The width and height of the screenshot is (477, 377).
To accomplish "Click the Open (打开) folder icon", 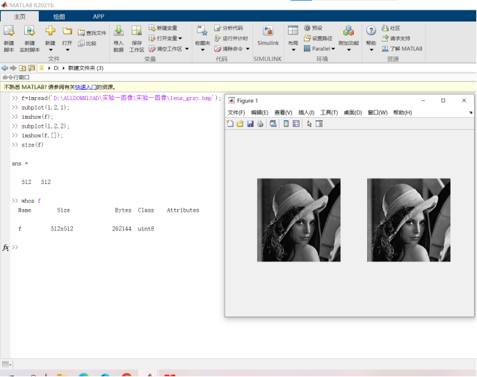I will 67,31.
